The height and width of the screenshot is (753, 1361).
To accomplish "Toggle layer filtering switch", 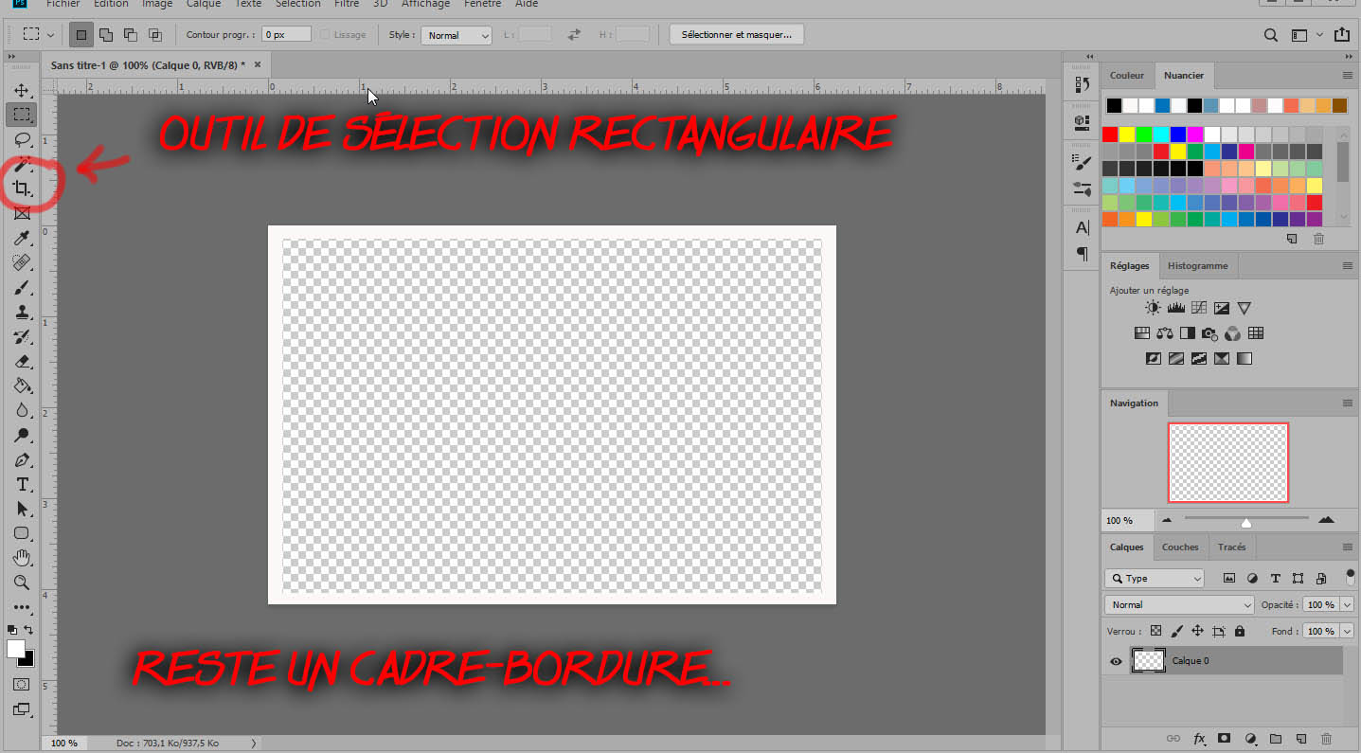I will [x=1350, y=576].
